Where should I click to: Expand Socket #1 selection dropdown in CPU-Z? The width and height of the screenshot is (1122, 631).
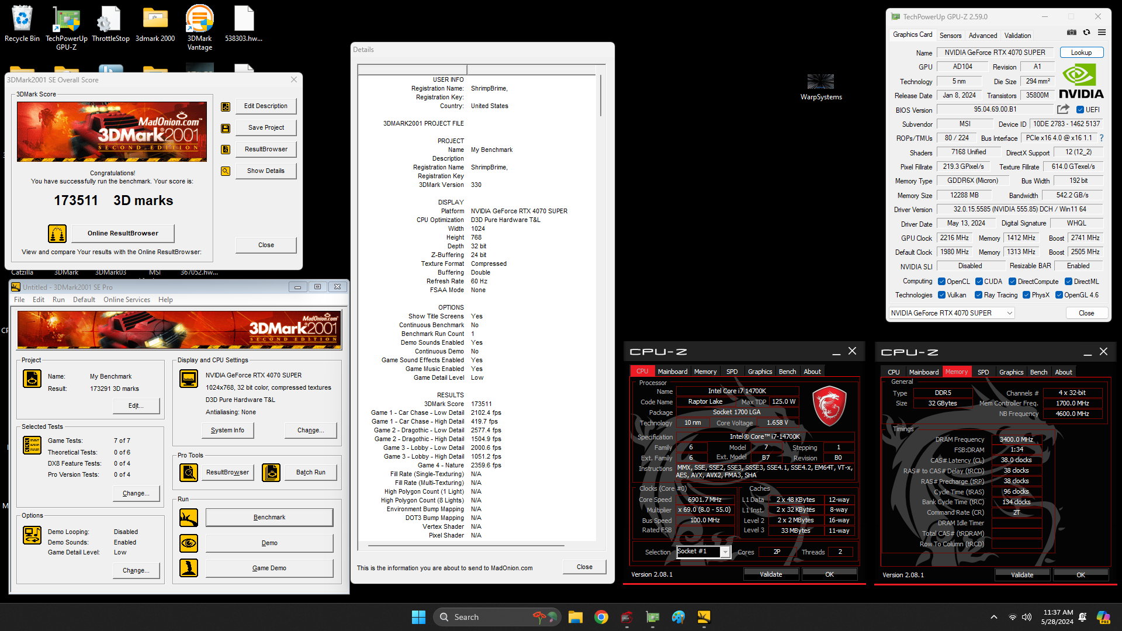pos(725,552)
